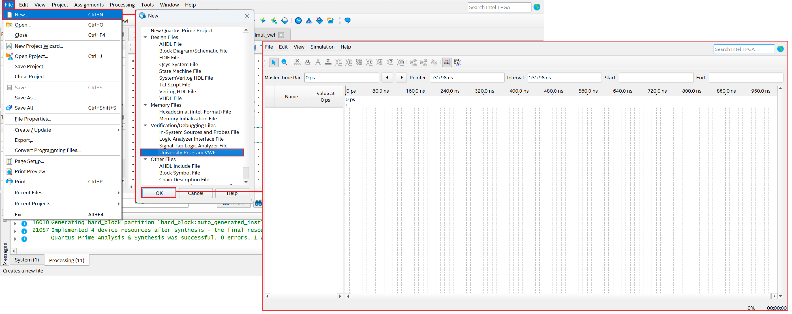This screenshot has width=792, height=314.
Task: Step Master Time Bar to previous transition
Action: (x=387, y=77)
